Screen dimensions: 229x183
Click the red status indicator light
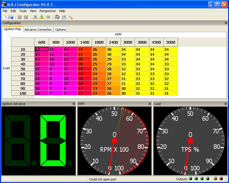pos(221,179)
